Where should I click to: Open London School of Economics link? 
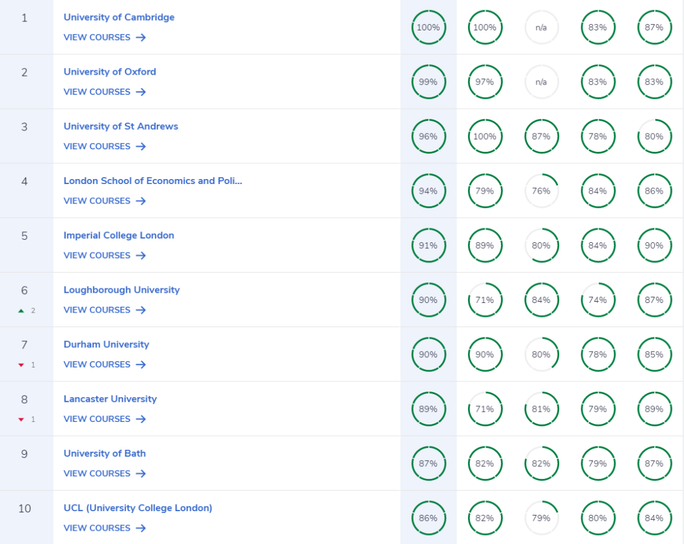coord(153,181)
